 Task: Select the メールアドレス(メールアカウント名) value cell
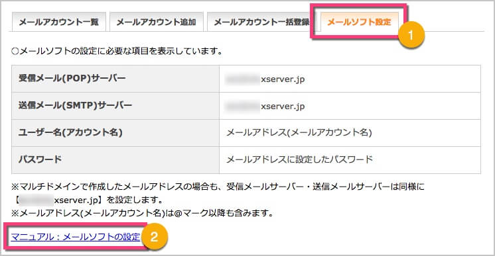(x=350, y=132)
